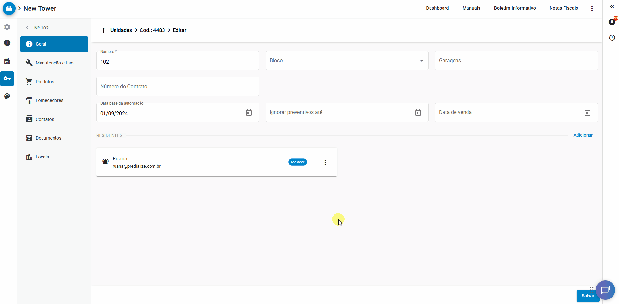Open the top-right header overflow menu

click(592, 8)
